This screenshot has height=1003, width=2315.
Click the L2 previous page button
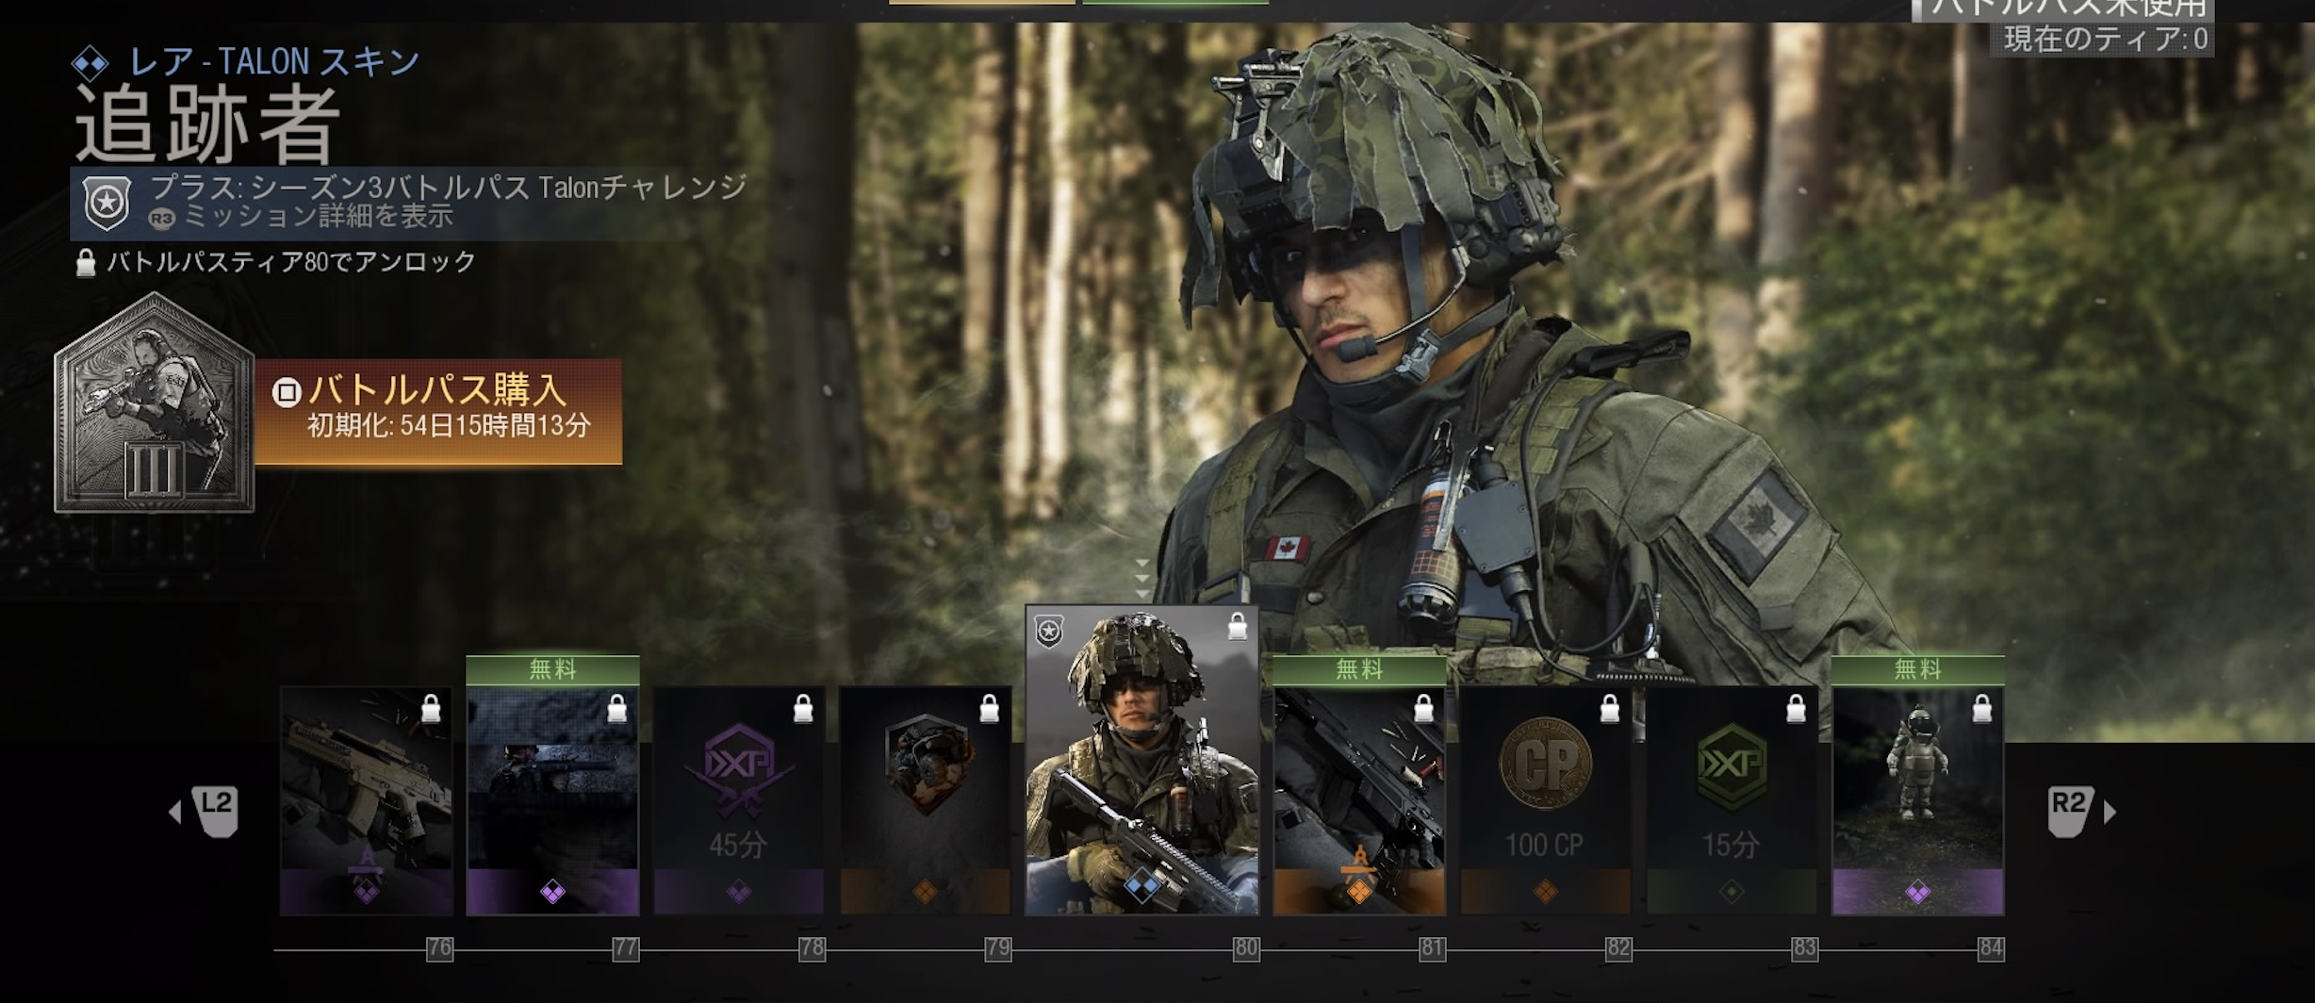tap(216, 811)
